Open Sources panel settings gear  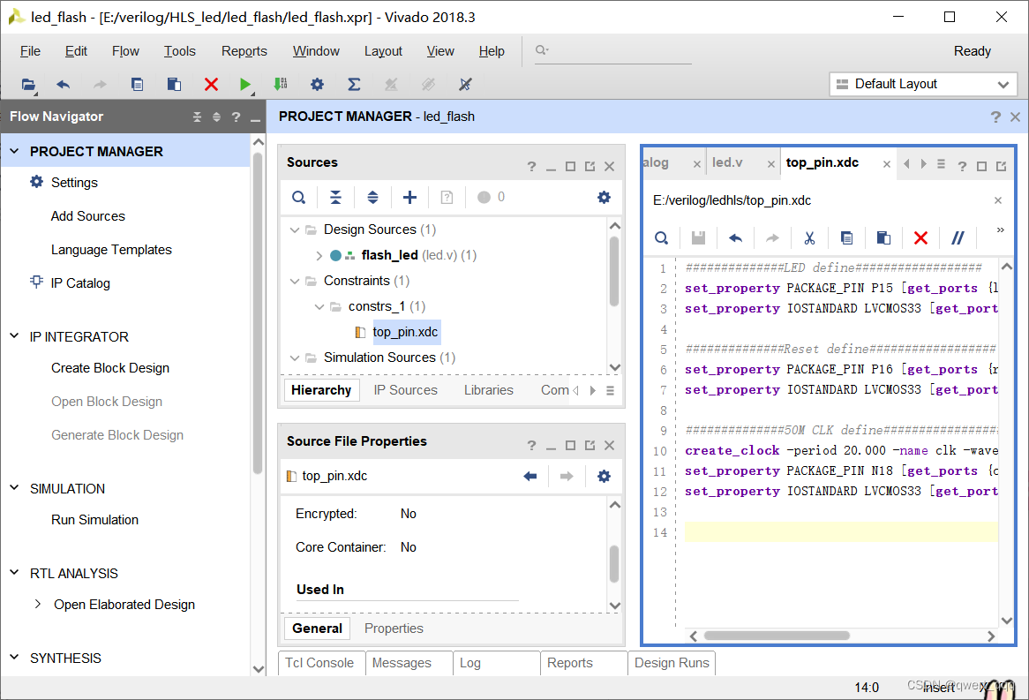click(x=604, y=197)
